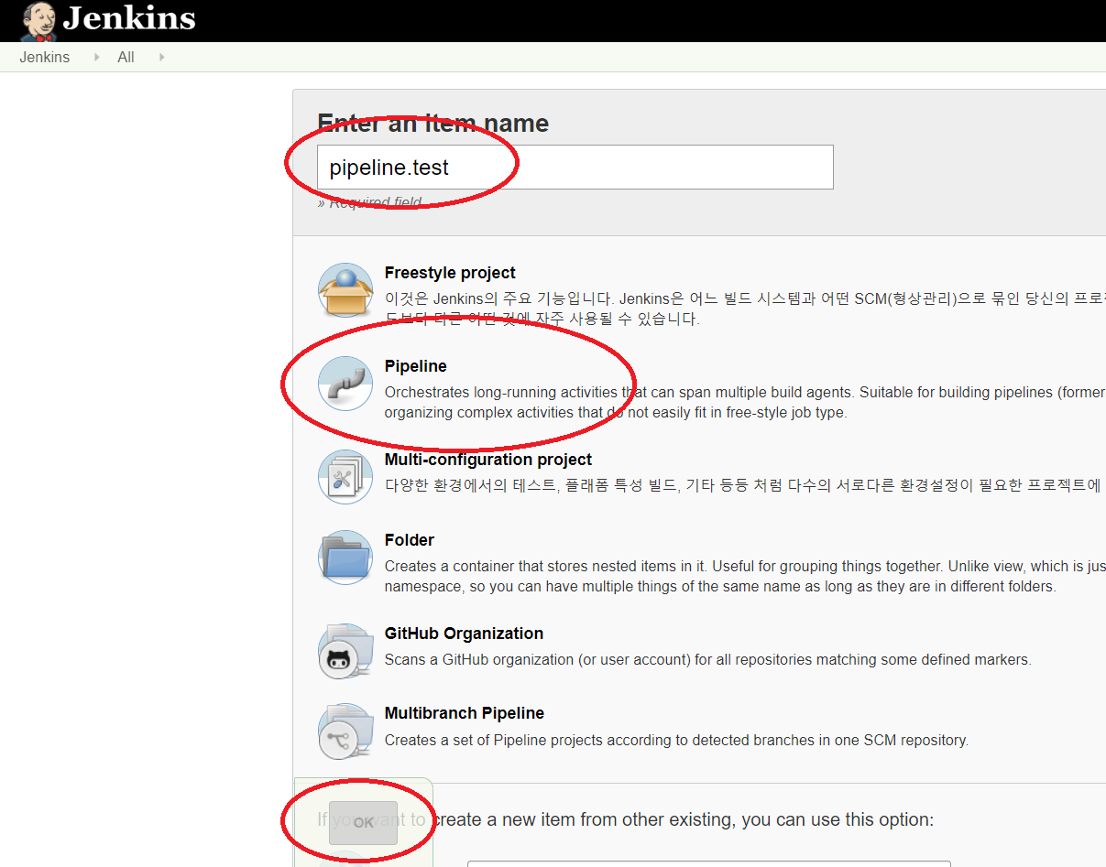1106x867 pixels.
Task: Open the Jenkins header title link
Action: coord(129,18)
